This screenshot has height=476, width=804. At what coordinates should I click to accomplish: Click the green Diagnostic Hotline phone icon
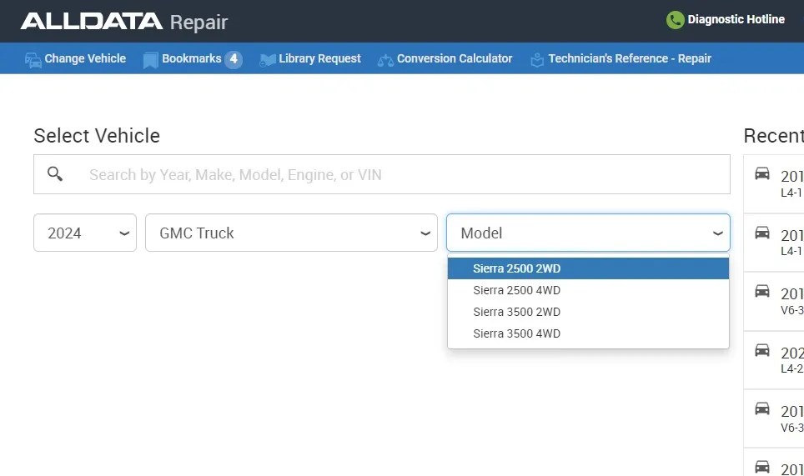point(675,20)
